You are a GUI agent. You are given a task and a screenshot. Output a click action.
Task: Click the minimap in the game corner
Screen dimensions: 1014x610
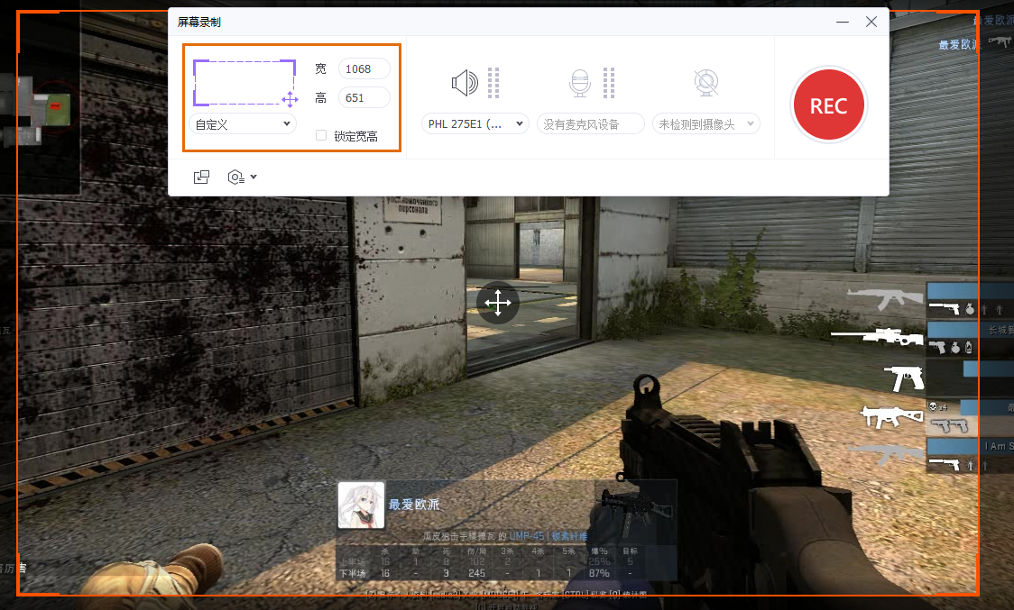pos(40,104)
